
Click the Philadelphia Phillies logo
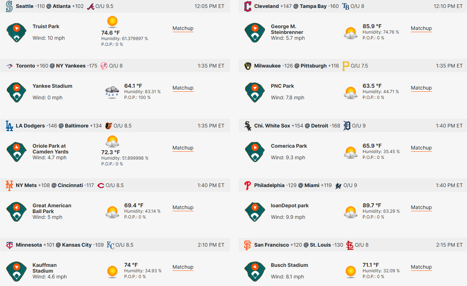(x=247, y=185)
